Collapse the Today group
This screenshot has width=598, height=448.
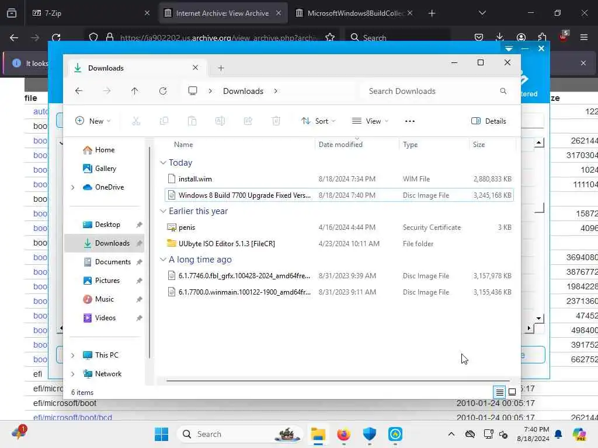[164, 163]
